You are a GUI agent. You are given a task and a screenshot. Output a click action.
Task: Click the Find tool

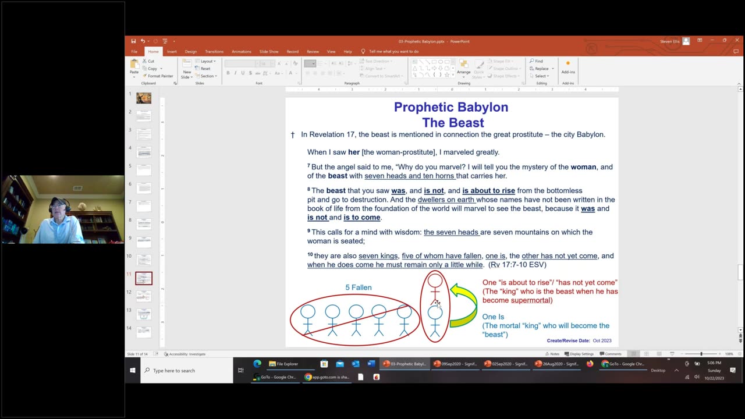coord(536,61)
